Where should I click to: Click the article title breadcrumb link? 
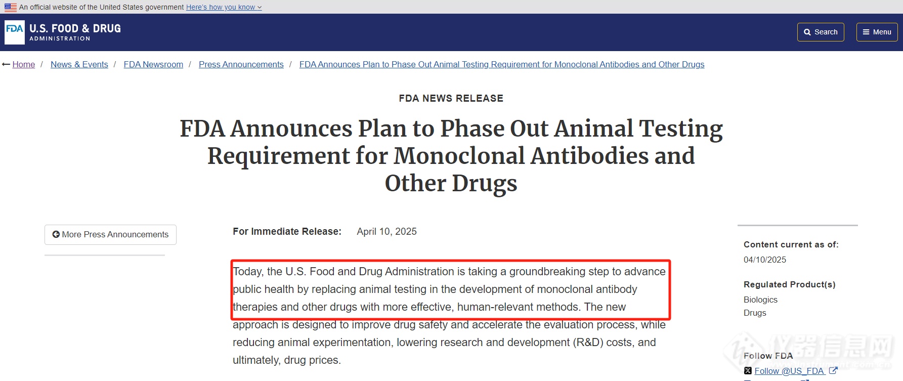(x=502, y=64)
